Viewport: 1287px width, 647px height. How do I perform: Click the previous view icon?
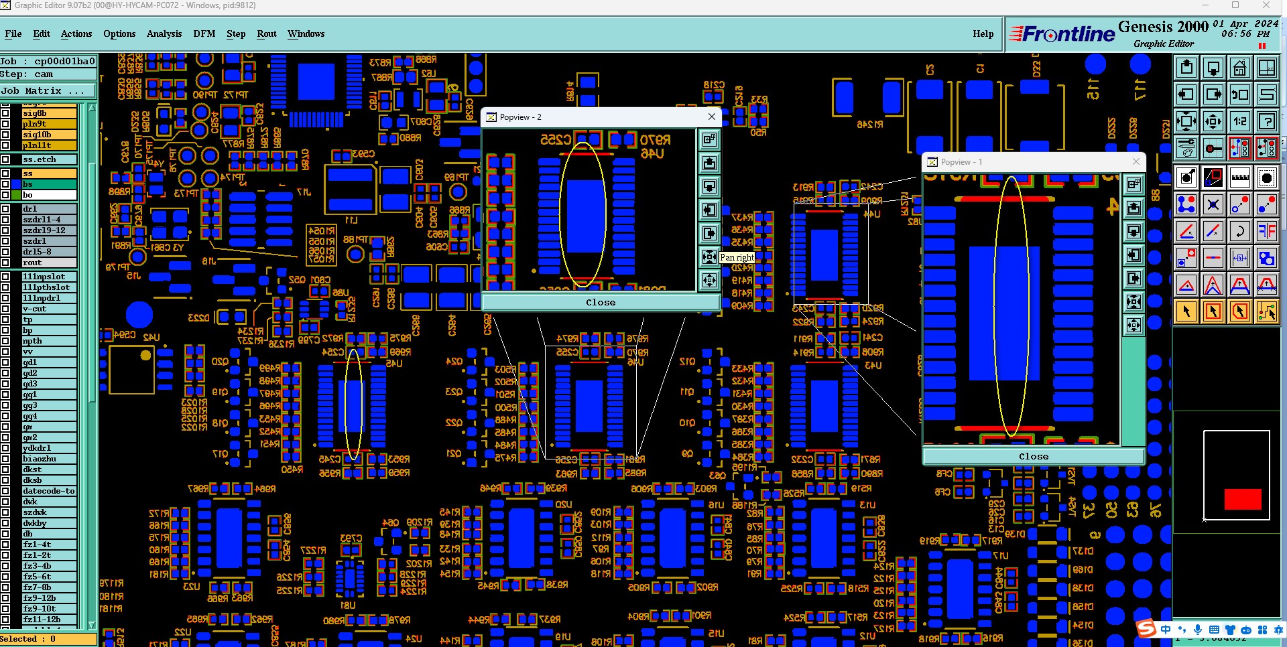pyautogui.click(x=1240, y=94)
